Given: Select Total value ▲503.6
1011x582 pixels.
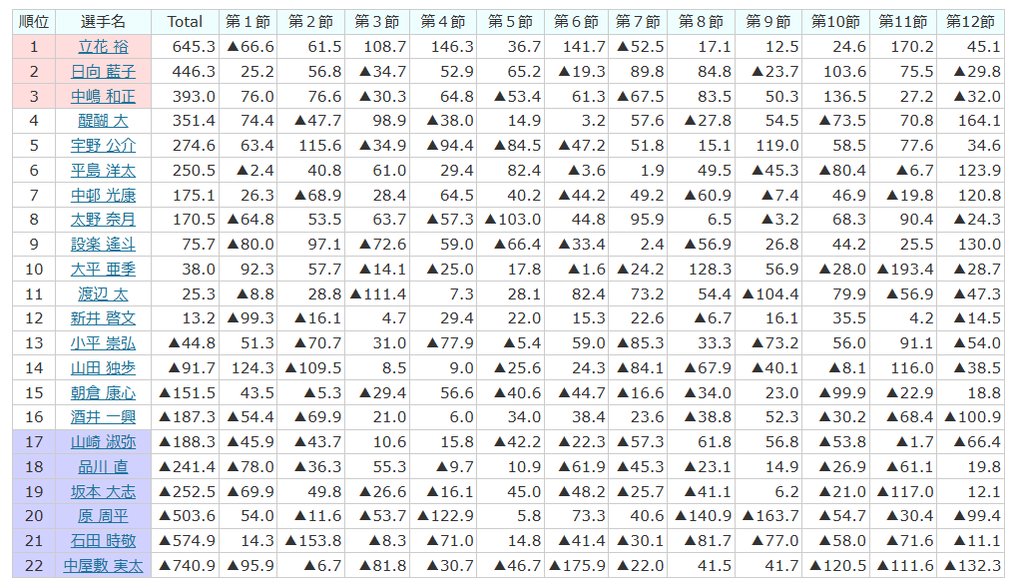Looking at the screenshot, I should coord(187,516).
